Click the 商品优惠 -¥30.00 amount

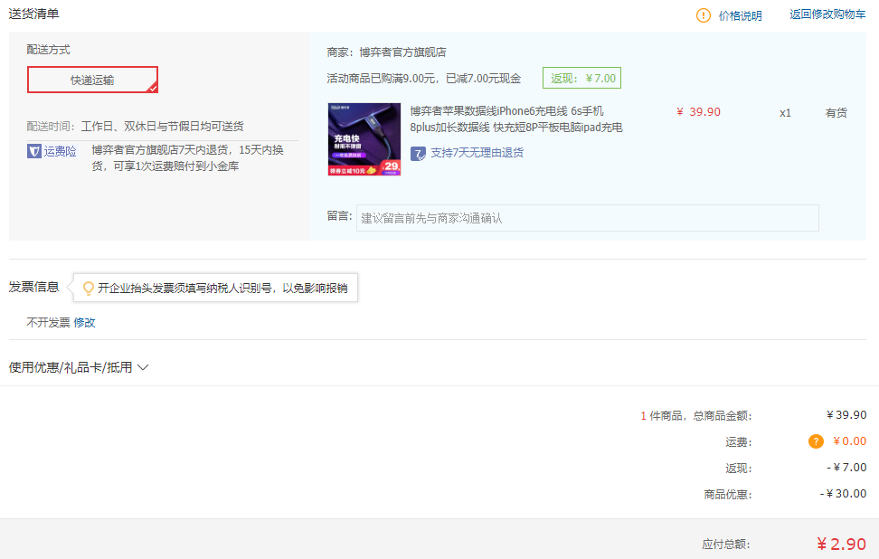(x=843, y=494)
